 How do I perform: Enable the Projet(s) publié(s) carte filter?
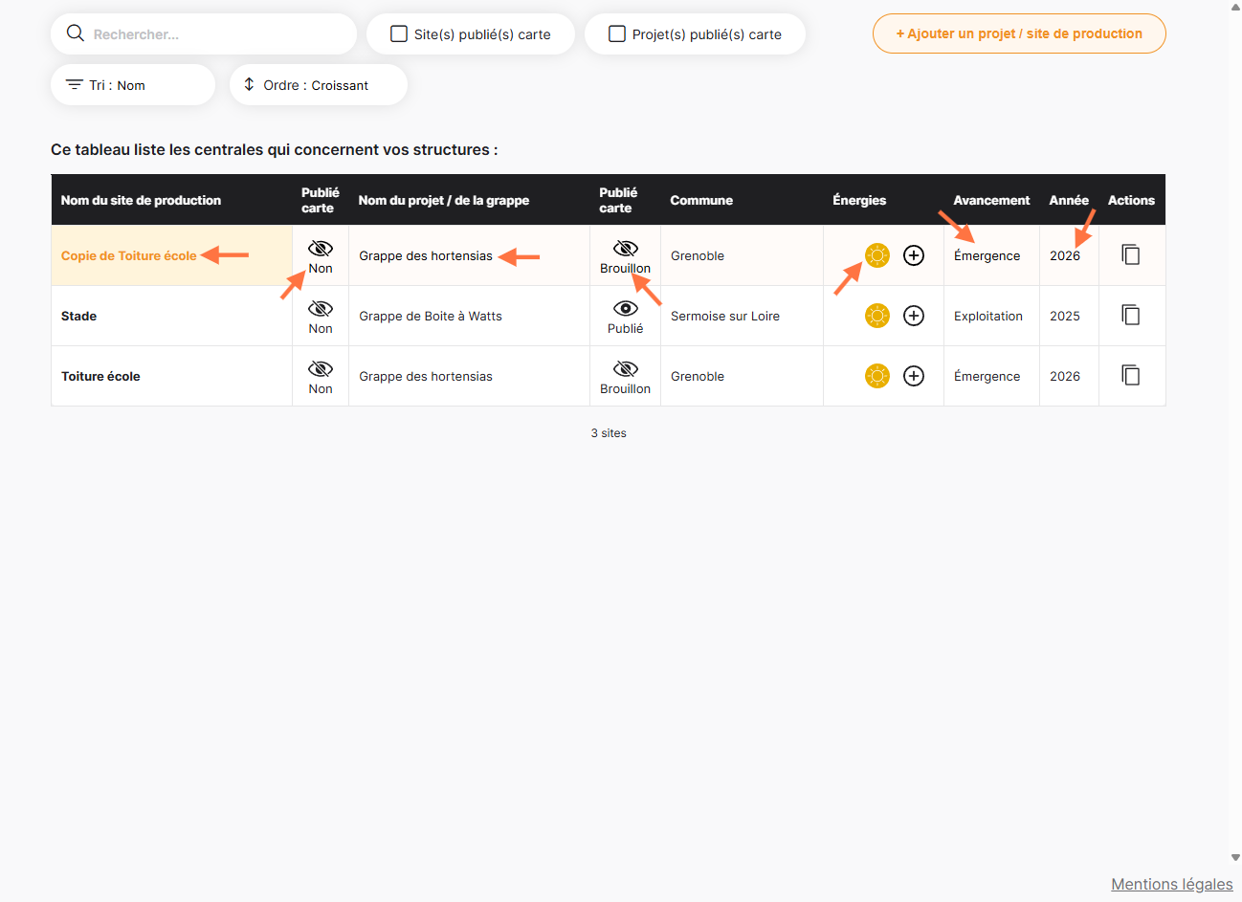click(617, 34)
